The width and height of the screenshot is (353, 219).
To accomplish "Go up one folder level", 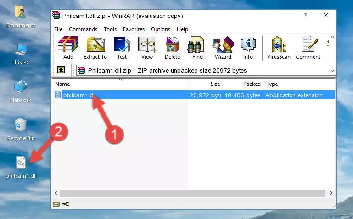I will (x=61, y=70).
